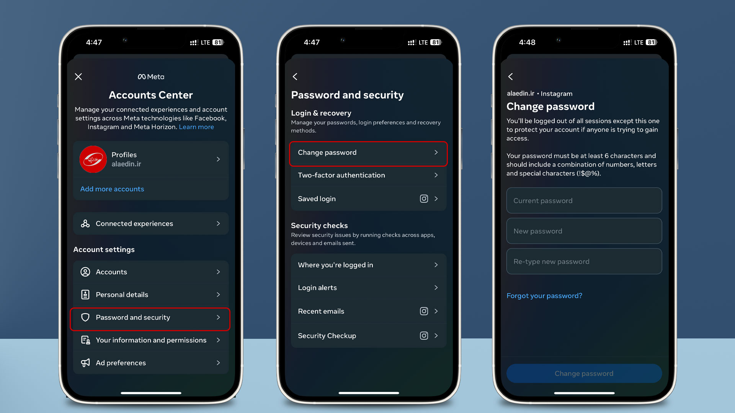Click the Accounts menu icon
This screenshot has width=735, height=413.
click(x=85, y=272)
